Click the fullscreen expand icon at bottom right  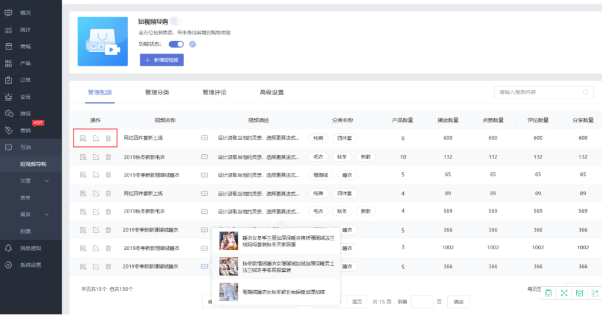(x=564, y=293)
